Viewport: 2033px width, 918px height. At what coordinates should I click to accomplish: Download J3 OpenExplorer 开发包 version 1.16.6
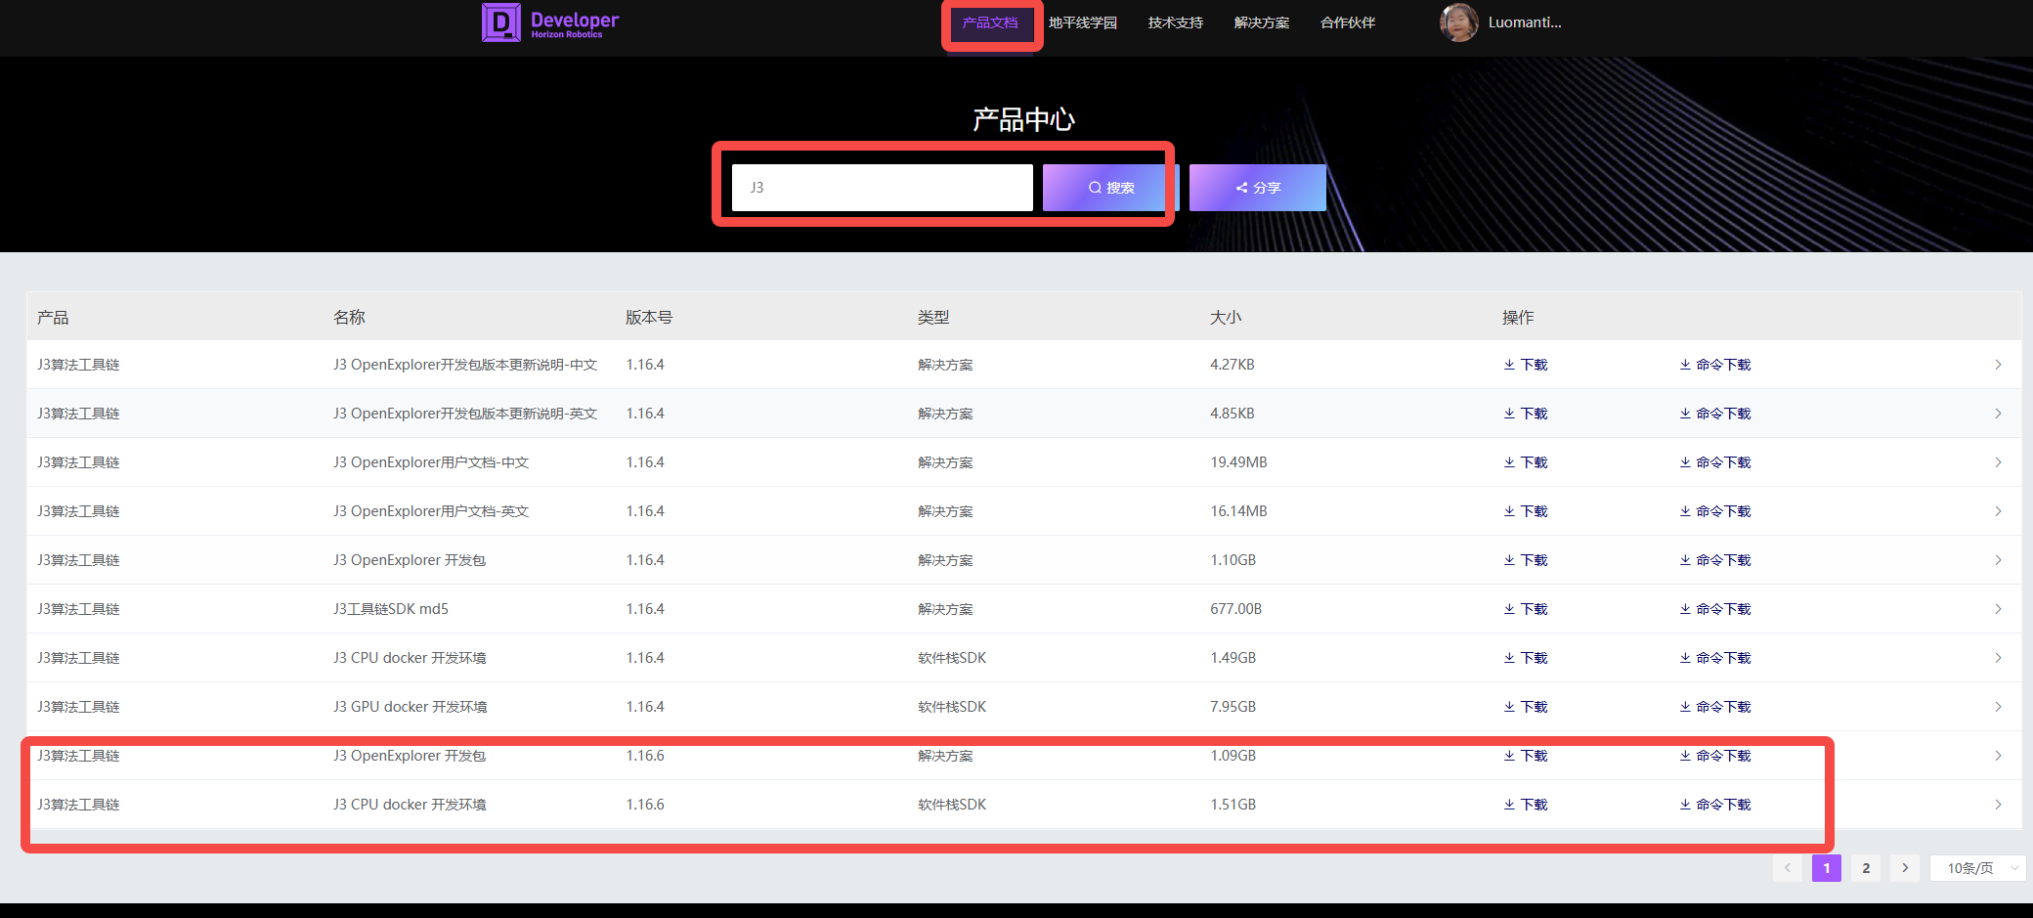pyautogui.click(x=1526, y=756)
